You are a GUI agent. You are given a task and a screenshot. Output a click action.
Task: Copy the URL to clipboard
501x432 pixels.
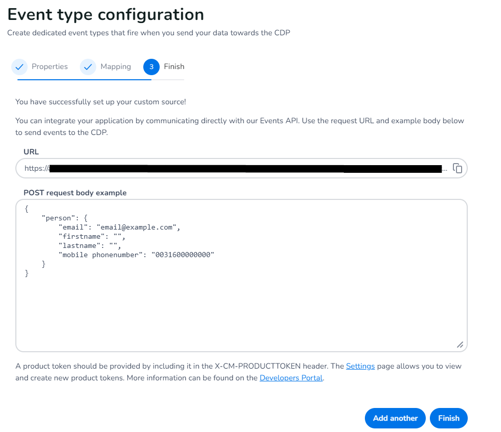(x=458, y=168)
